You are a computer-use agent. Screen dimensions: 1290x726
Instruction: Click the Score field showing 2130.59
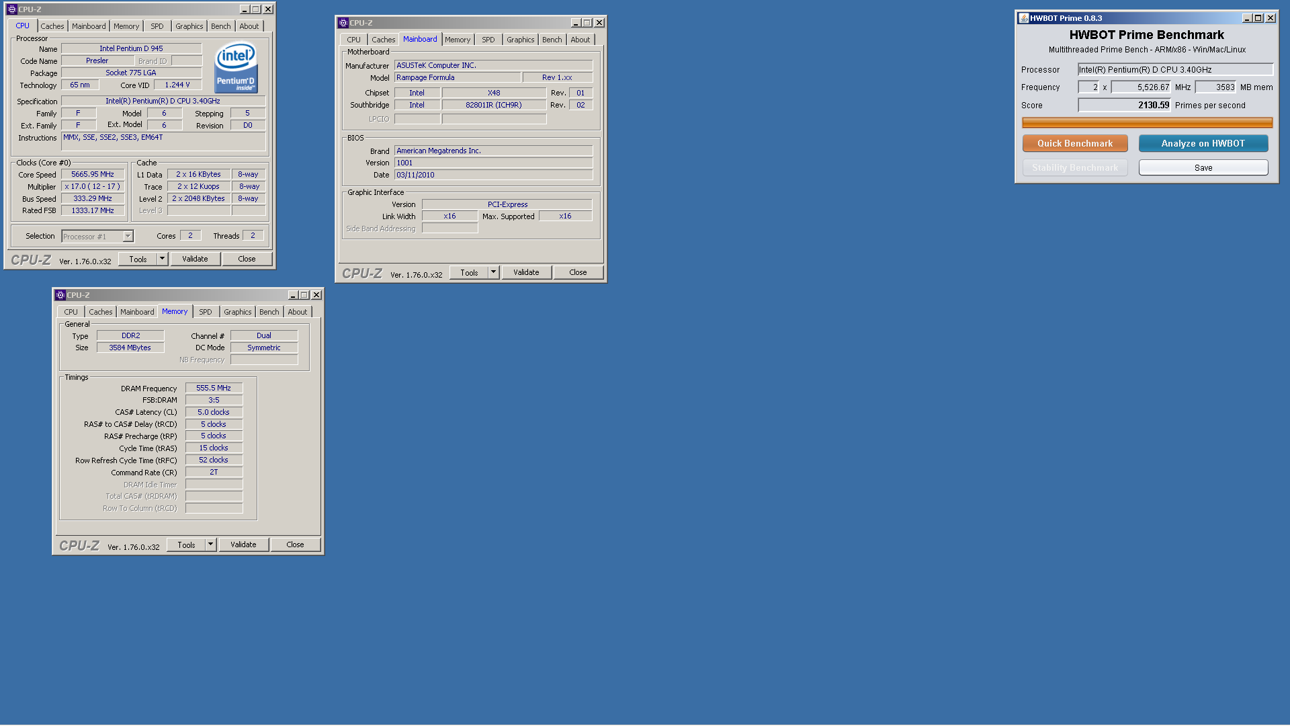1125,105
